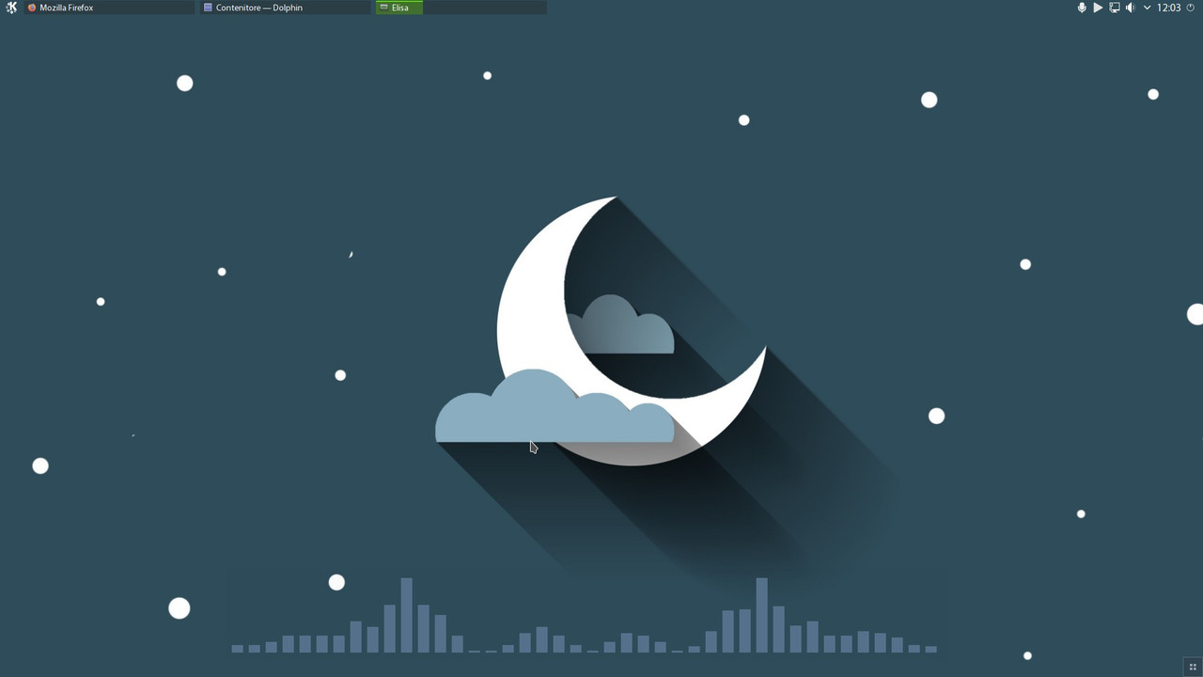Open the power/logout button in panel

[x=1191, y=8]
